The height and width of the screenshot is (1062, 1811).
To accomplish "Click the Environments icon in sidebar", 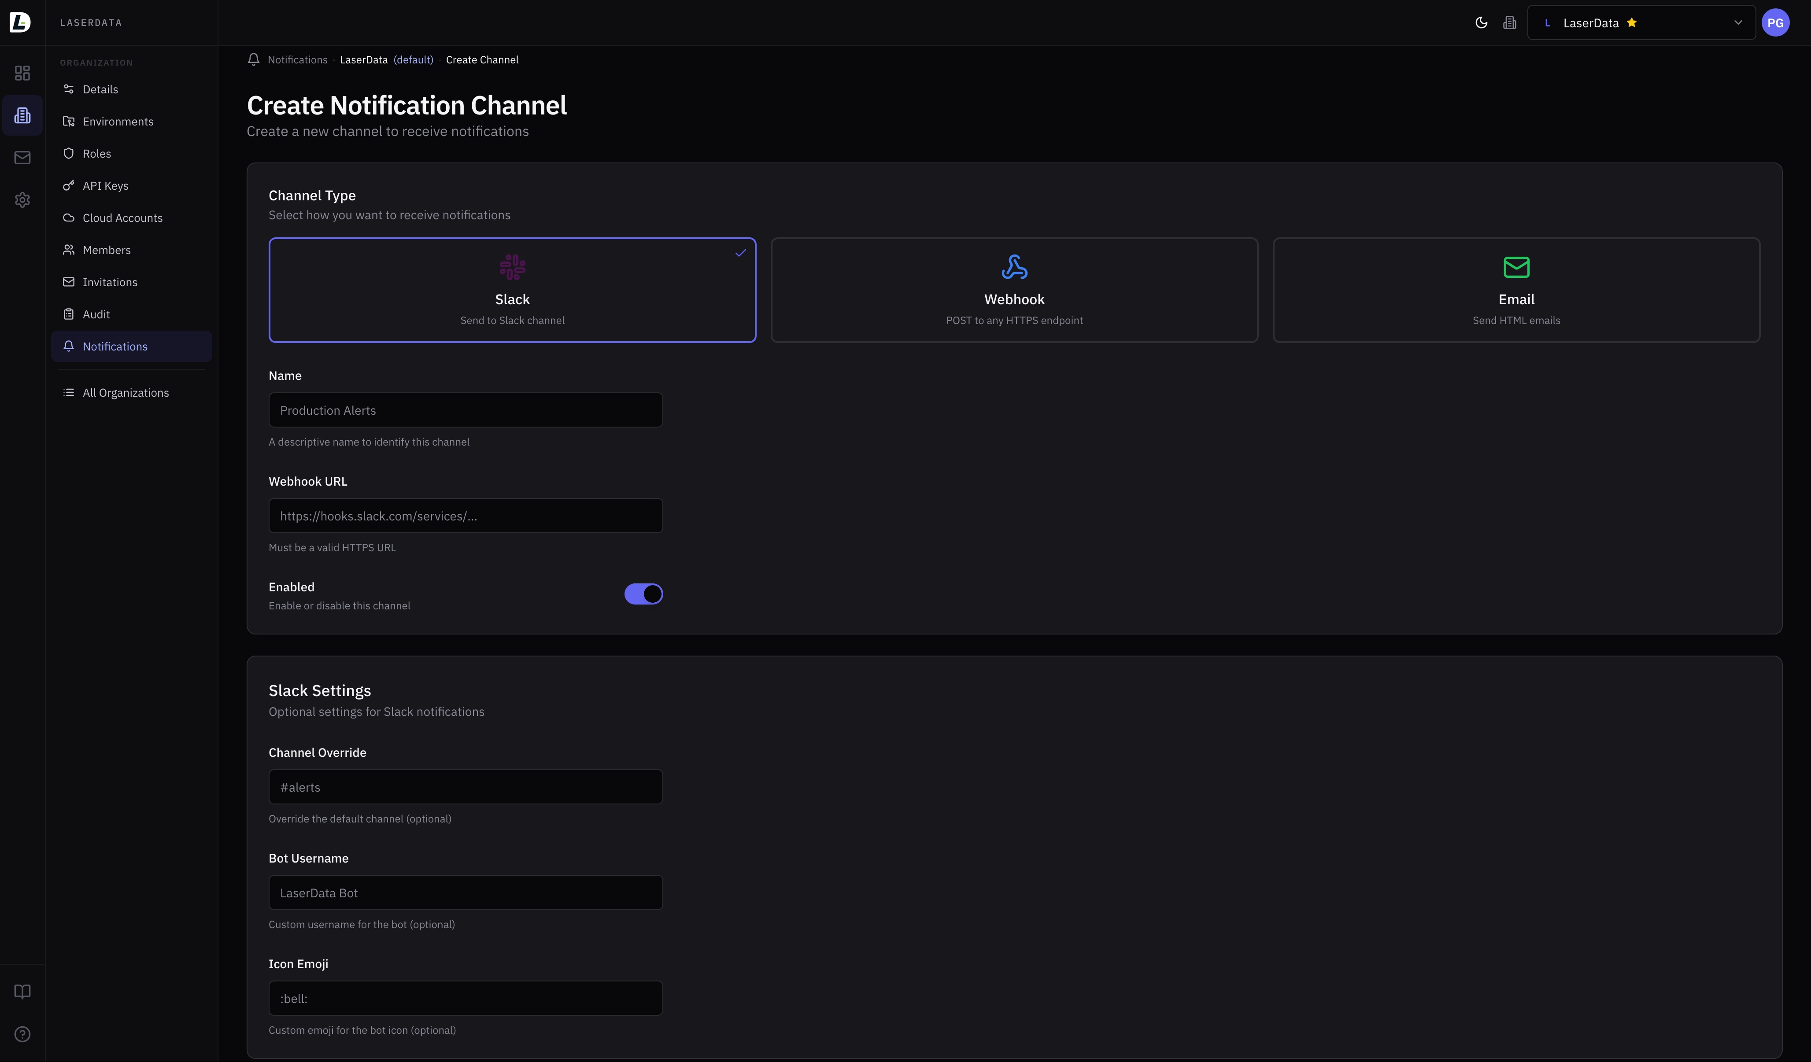I will 69,122.
